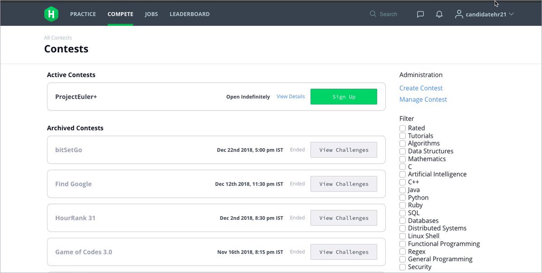Open the Manage Contest link
The width and height of the screenshot is (542, 273).
[423, 99]
